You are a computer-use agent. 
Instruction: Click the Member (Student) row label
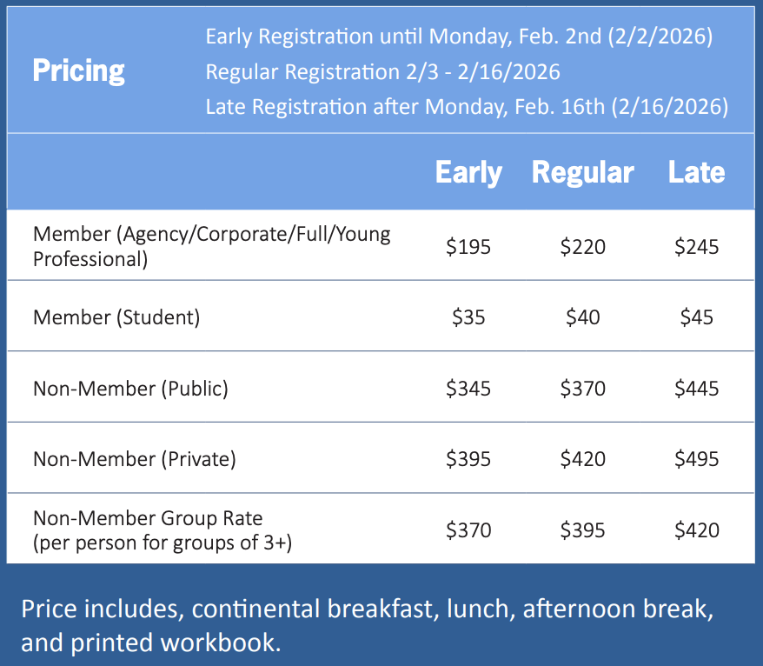(x=116, y=317)
